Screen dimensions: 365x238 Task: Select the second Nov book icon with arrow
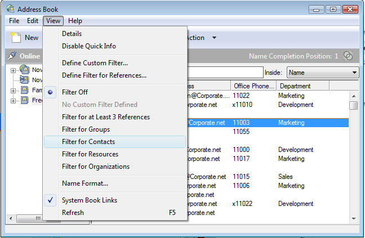point(24,80)
